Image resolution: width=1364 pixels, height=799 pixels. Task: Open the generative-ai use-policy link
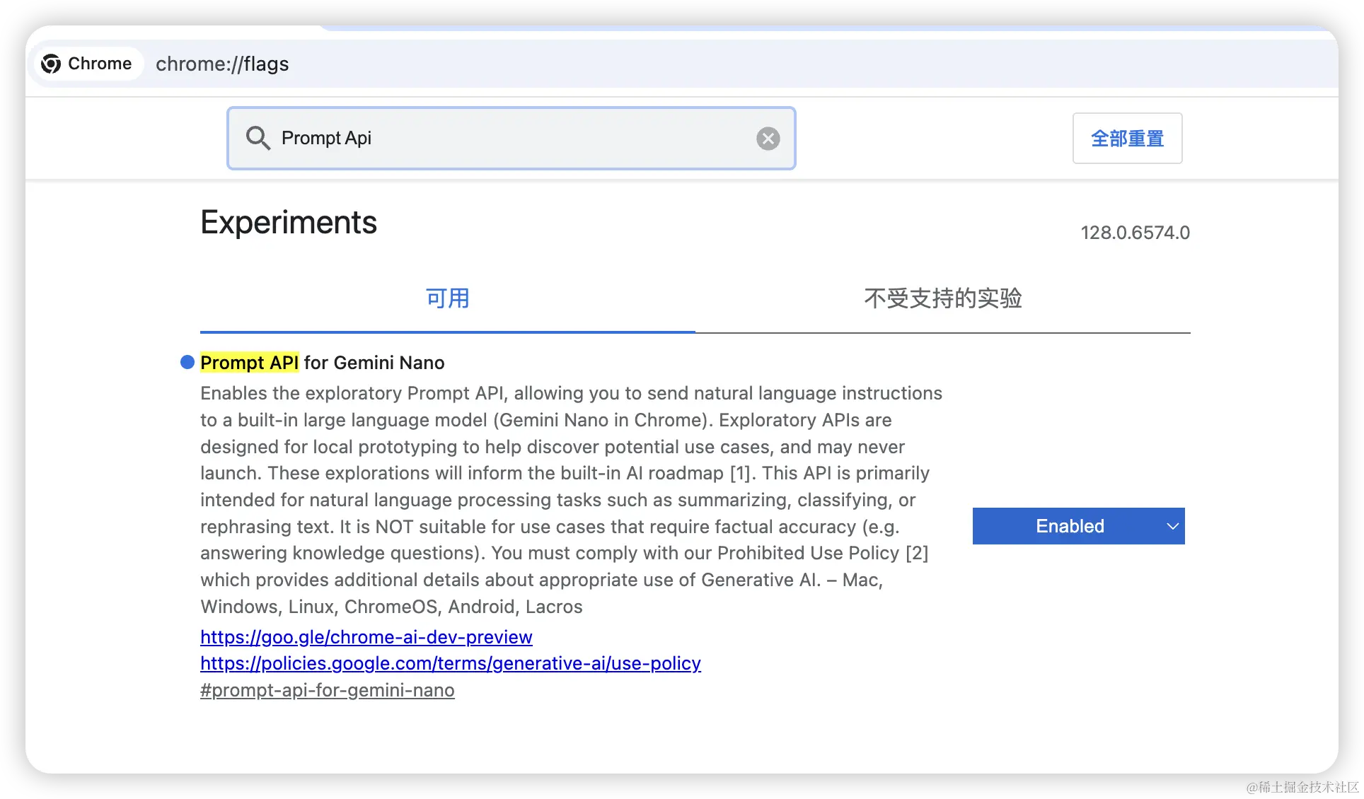pyautogui.click(x=451, y=663)
